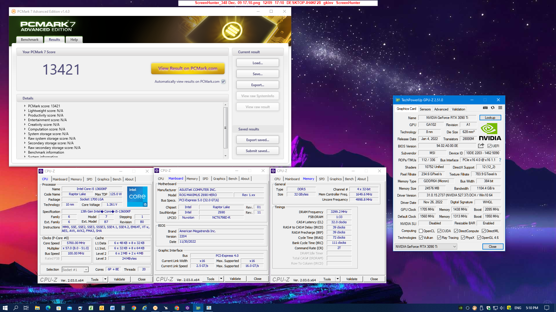Viewport: 556px width, 312px height.
Task: Click the Export... button in PCMark
Action: coord(258,85)
